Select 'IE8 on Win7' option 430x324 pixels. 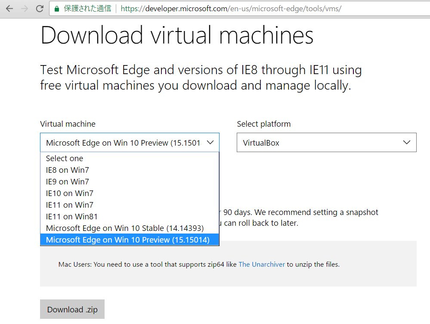click(x=130, y=170)
